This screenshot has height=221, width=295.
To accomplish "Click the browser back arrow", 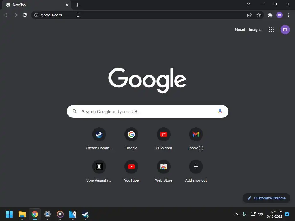I will 6,15.
